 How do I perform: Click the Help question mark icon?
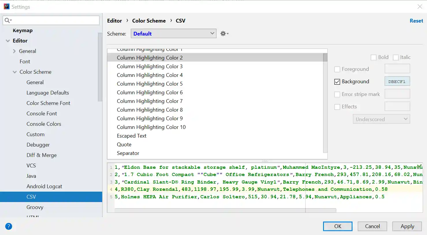click(x=8, y=226)
